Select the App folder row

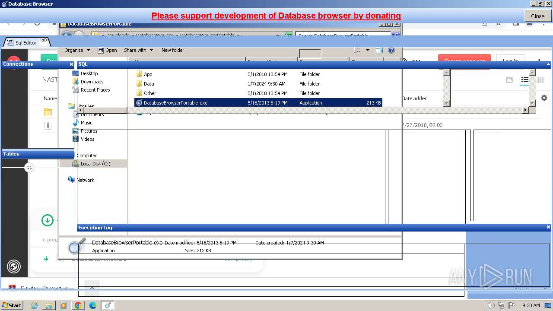pyautogui.click(x=258, y=74)
